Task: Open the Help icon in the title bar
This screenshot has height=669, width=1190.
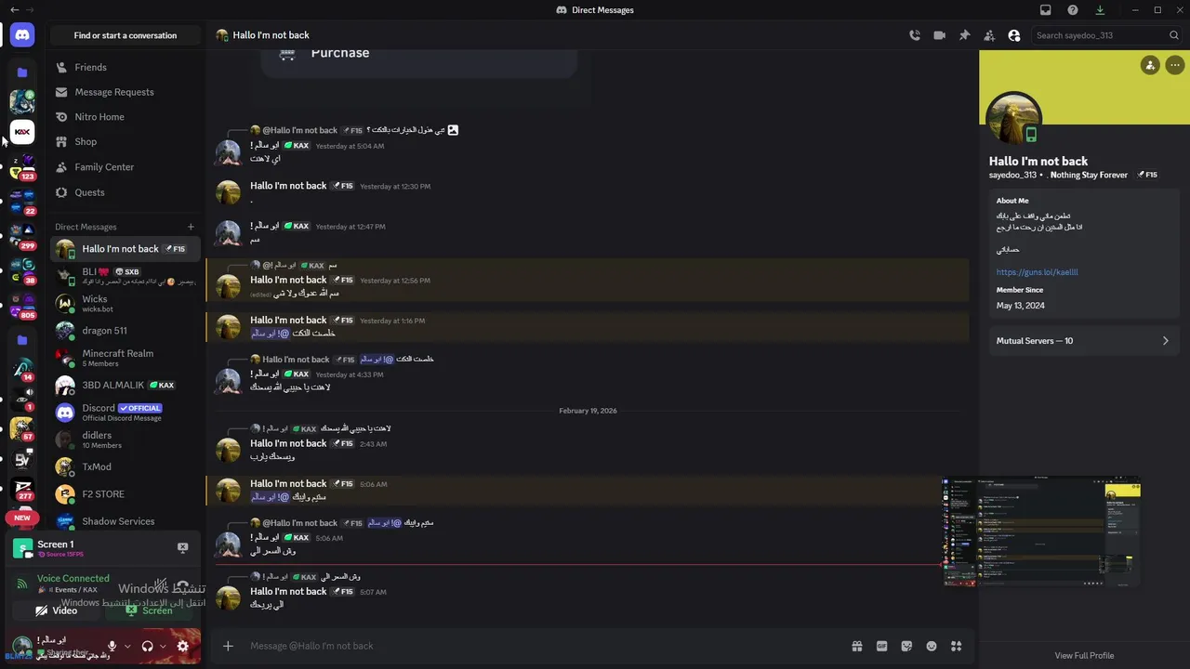Action: pyautogui.click(x=1073, y=10)
